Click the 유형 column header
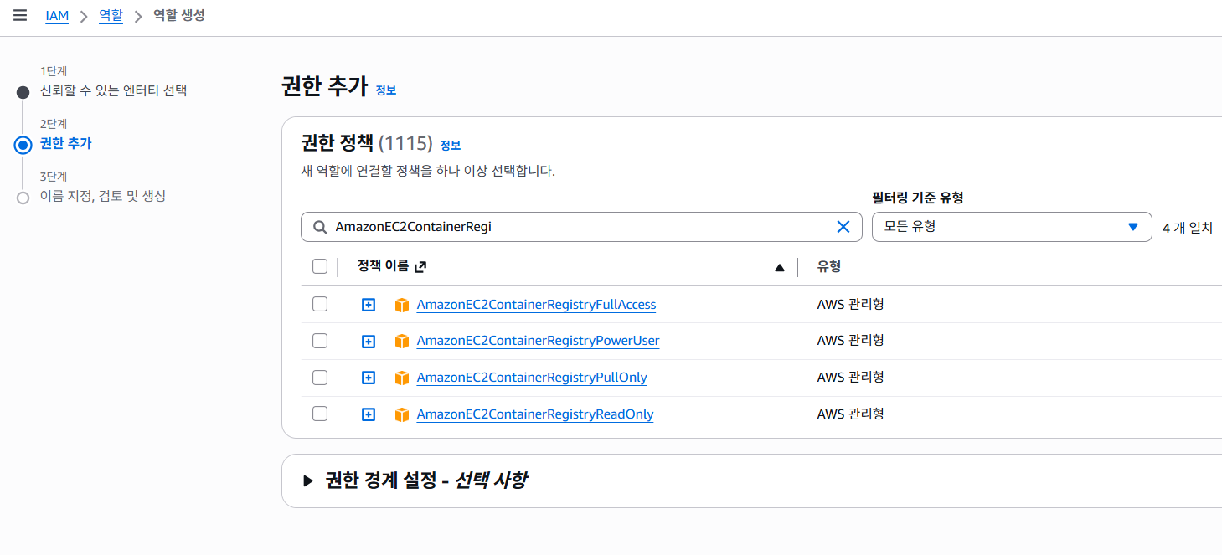This screenshot has height=555, width=1222. click(829, 267)
